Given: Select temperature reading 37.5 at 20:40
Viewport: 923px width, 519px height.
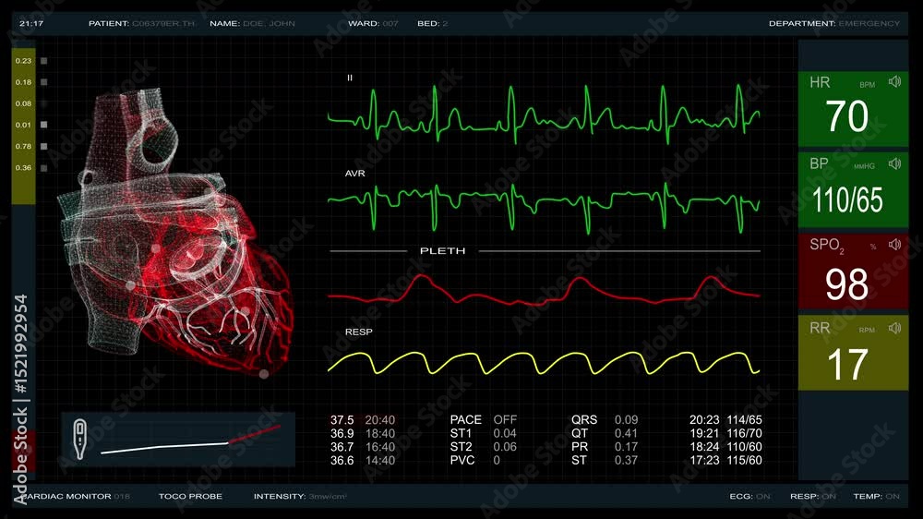Looking at the screenshot, I should [x=363, y=420].
